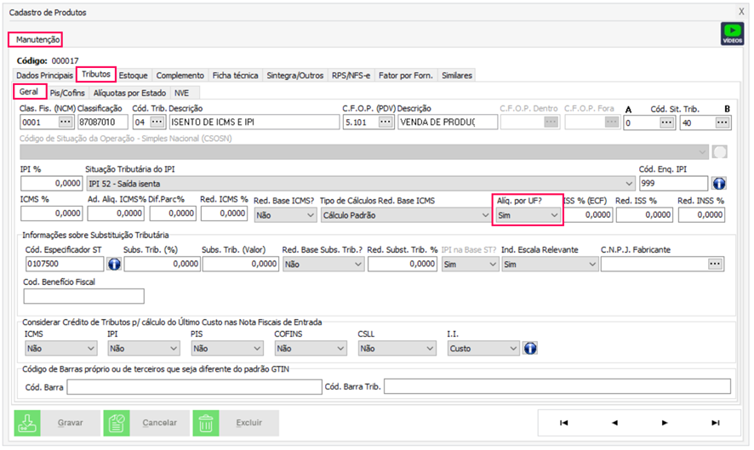Jump to the last record
The width and height of the screenshot is (754, 450).
716,422
